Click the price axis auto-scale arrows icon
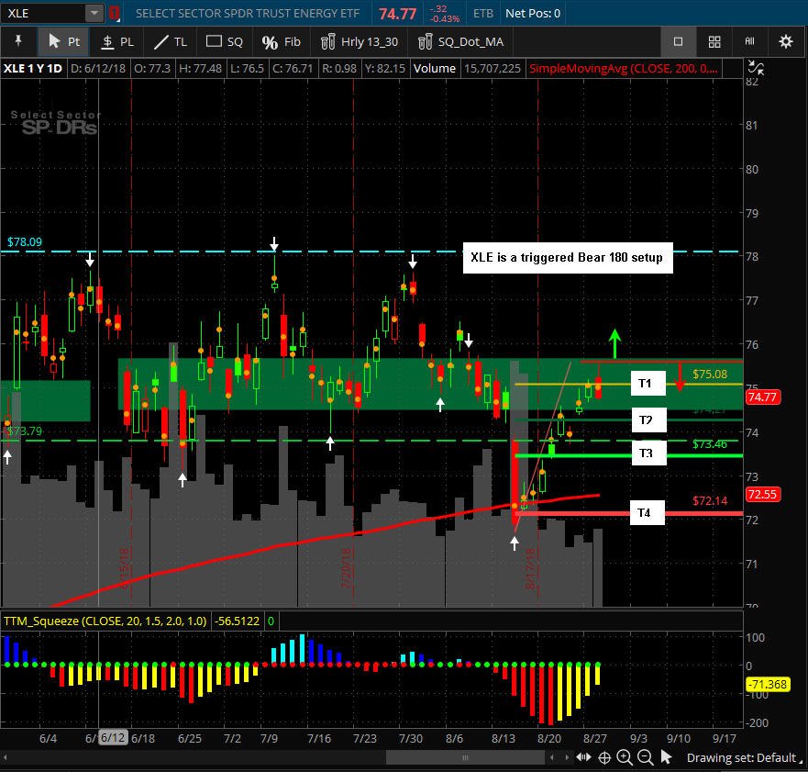 (756, 68)
